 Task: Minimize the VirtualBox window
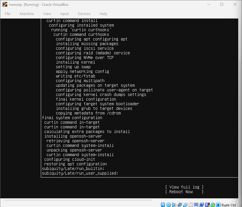click(x=209, y=4)
